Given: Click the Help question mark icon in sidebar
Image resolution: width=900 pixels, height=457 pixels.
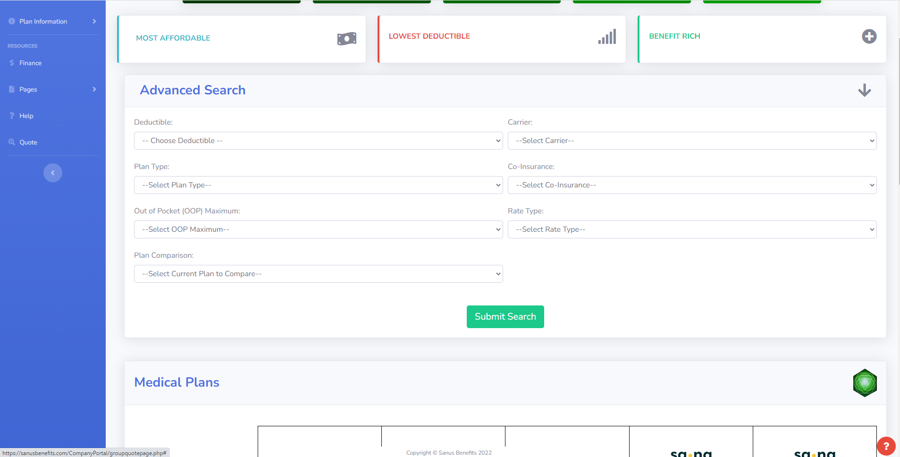Looking at the screenshot, I should coord(11,115).
